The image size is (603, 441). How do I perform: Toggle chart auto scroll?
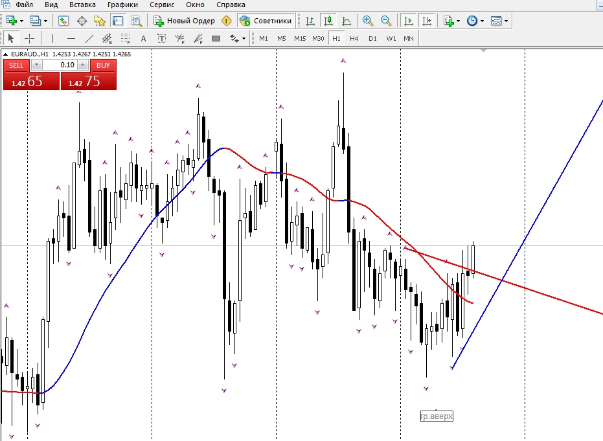pyautogui.click(x=409, y=21)
